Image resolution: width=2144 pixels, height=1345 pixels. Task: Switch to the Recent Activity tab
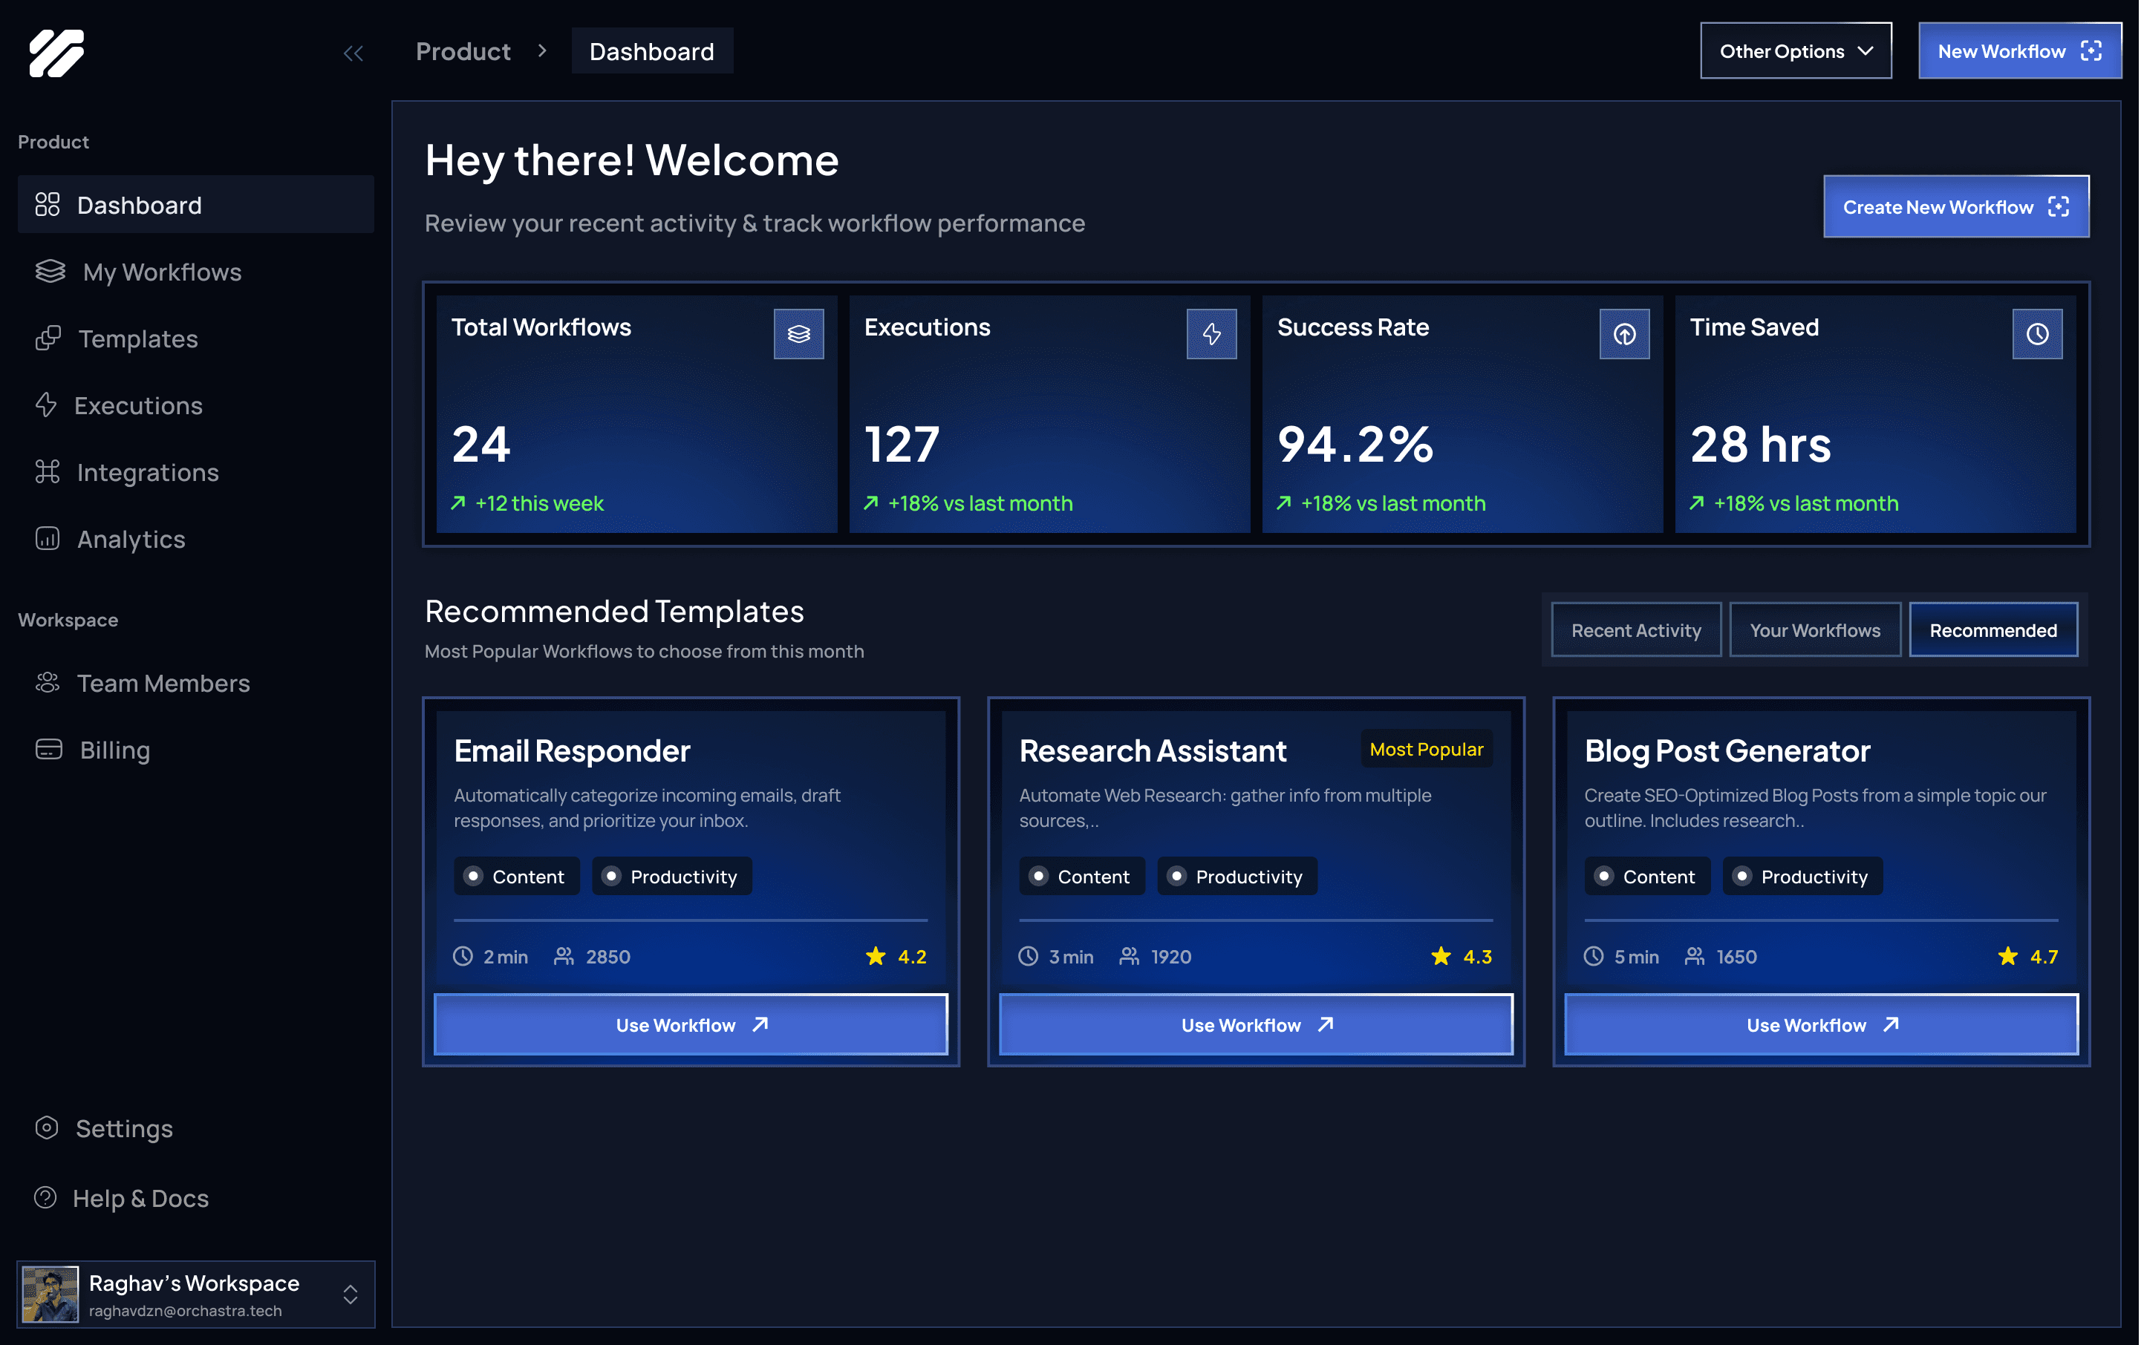click(1636, 629)
